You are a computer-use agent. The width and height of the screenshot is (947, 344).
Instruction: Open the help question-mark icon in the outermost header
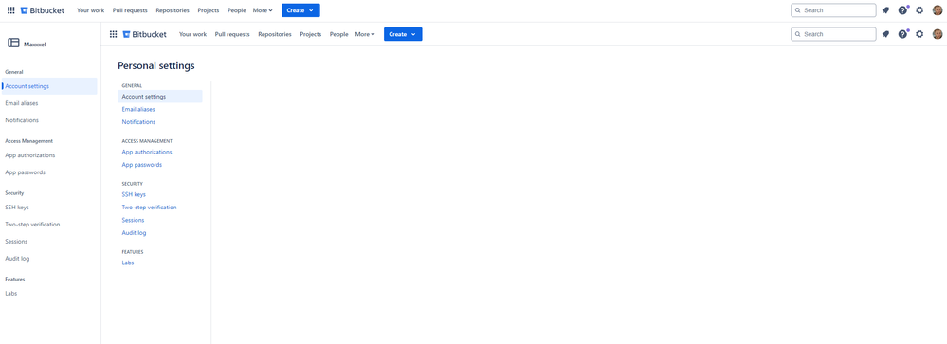click(x=902, y=10)
